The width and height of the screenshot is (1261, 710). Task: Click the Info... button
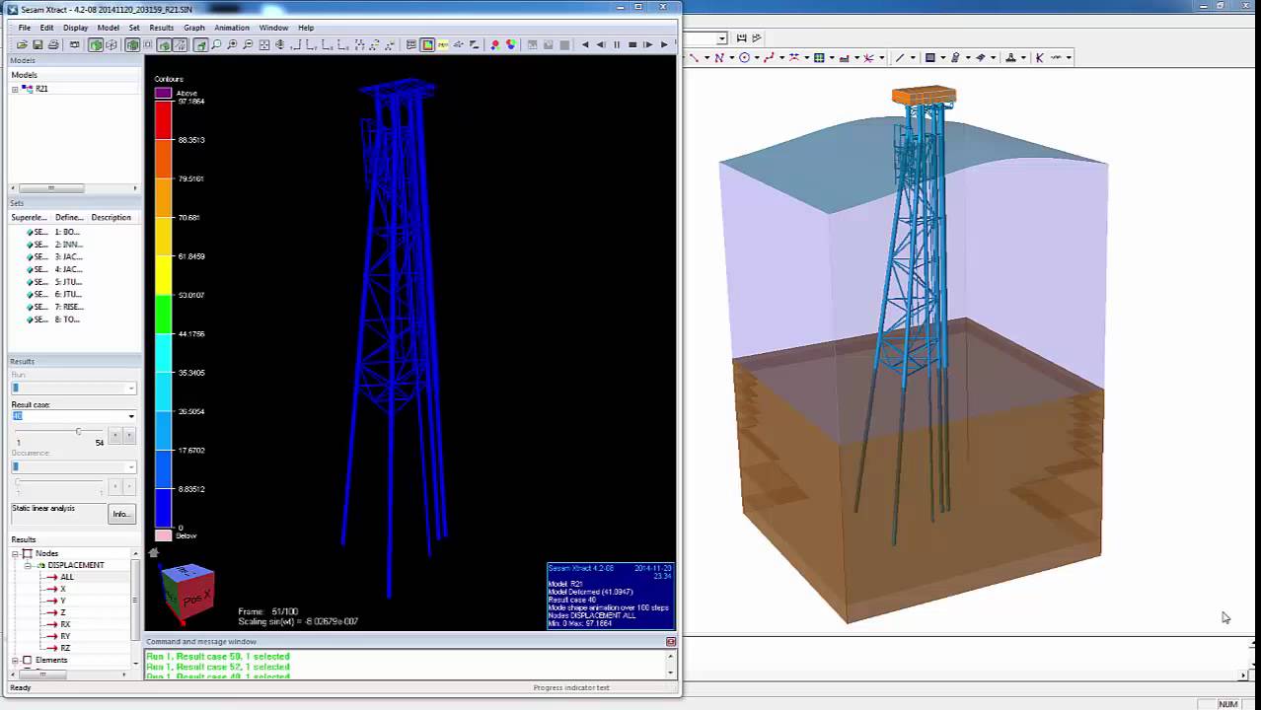[120, 514]
